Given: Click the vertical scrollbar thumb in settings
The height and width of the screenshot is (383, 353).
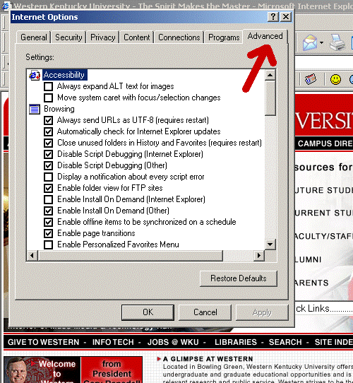Looking at the screenshot, I should pyautogui.click(x=270, y=98).
